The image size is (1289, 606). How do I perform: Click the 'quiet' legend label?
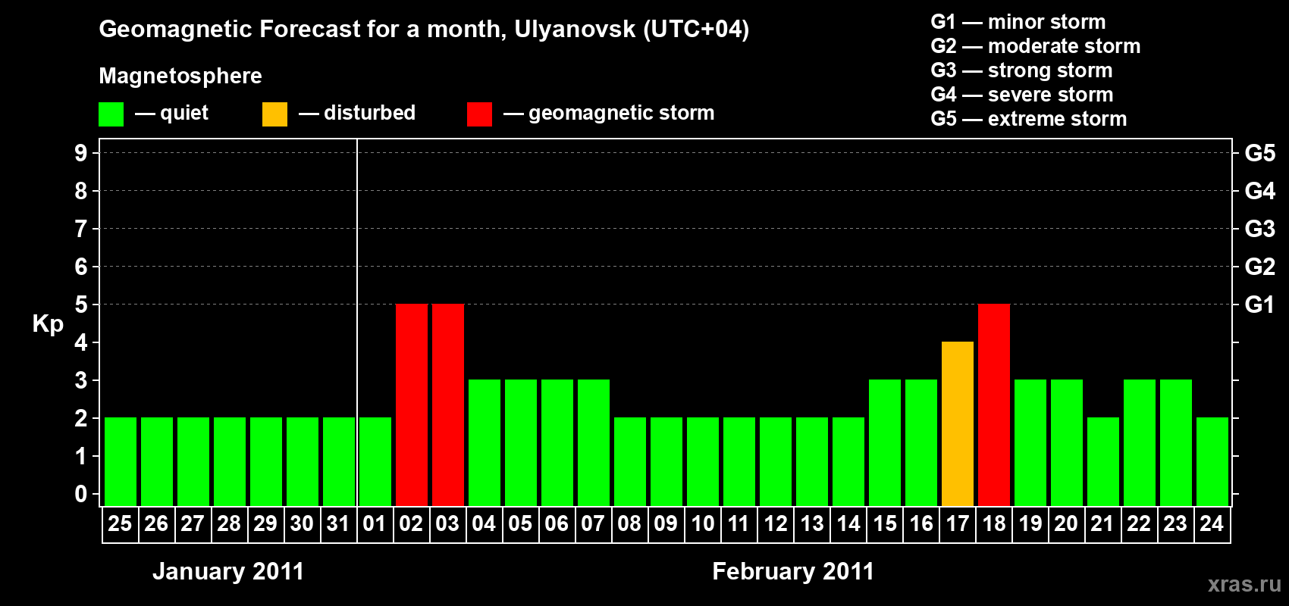pyautogui.click(x=184, y=113)
